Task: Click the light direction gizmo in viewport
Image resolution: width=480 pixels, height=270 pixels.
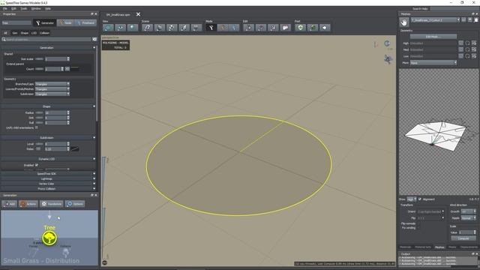Action: point(388,59)
